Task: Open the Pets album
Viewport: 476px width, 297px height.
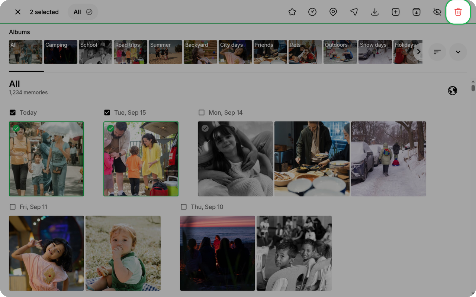Action: (x=305, y=52)
